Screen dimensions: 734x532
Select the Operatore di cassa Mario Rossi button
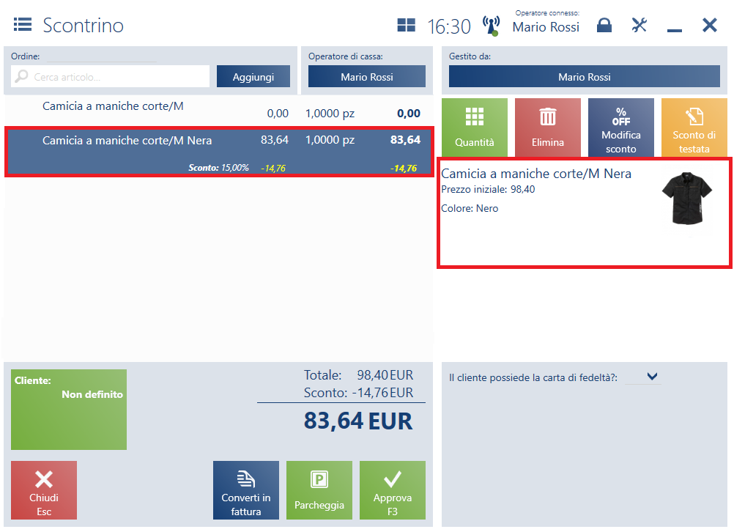click(x=366, y=77)
